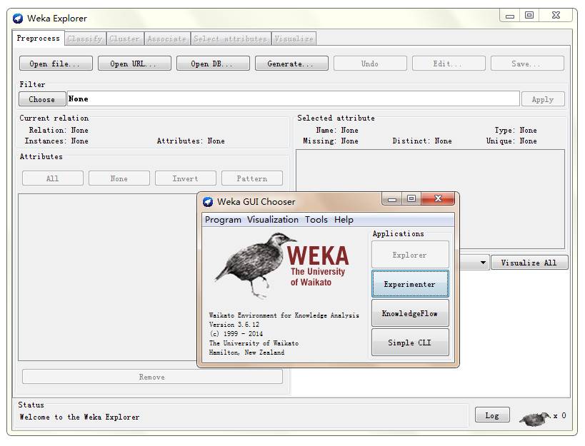Click the 'Hamilton, New Zealand' text
The width and height of the screenshot is (585, 446).
click(x=246, y=352)
